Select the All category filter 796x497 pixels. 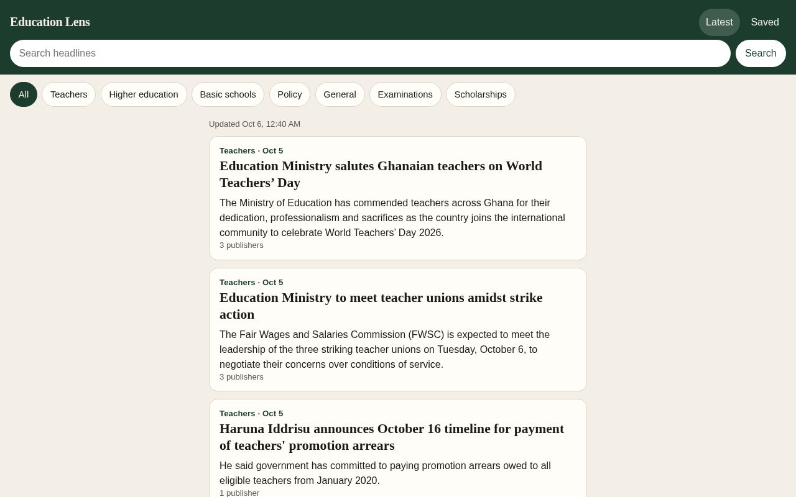click(x=24, y=94)
